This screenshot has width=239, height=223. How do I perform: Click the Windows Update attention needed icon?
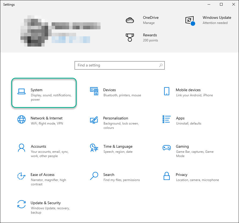[190, 20]
